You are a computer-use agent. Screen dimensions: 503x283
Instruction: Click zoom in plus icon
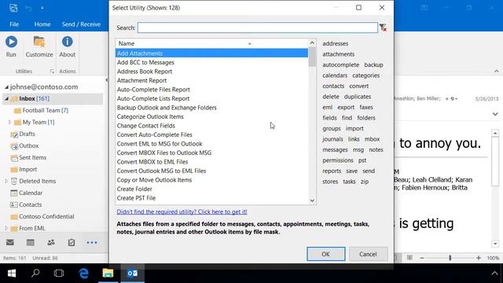point(479,258)
